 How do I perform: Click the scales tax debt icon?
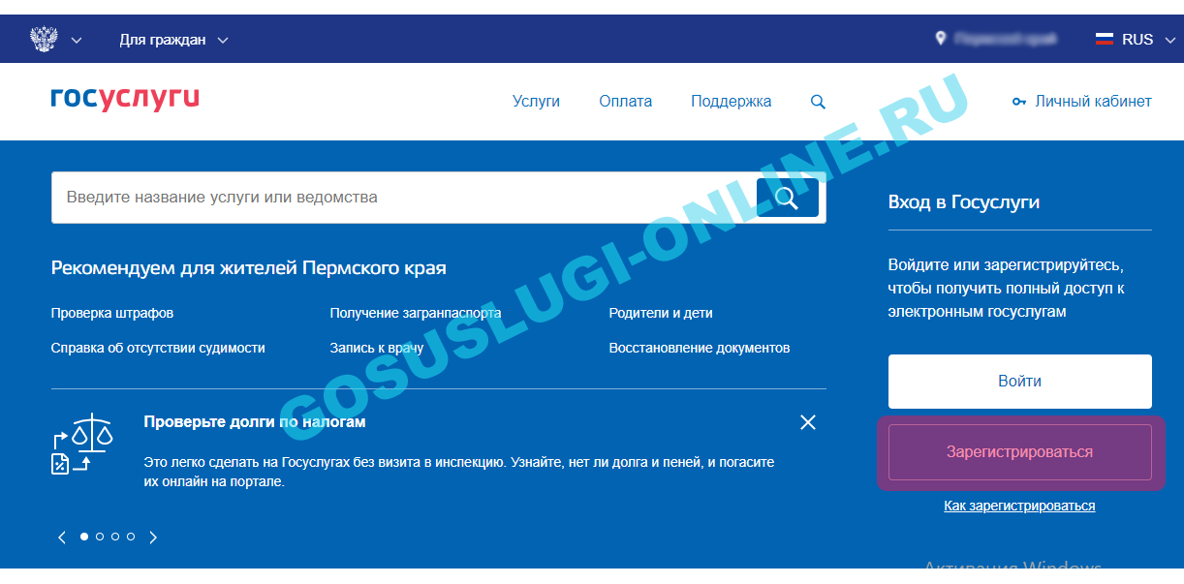point(83,443)
